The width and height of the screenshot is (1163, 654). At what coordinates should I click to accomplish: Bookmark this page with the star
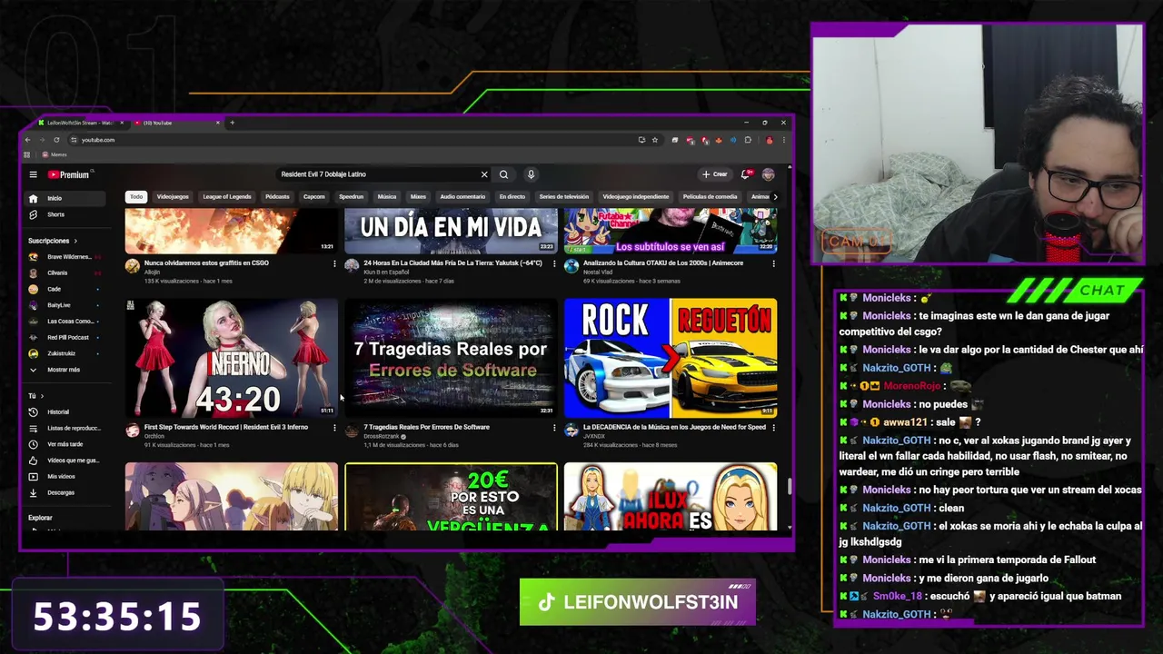point(655,140)
